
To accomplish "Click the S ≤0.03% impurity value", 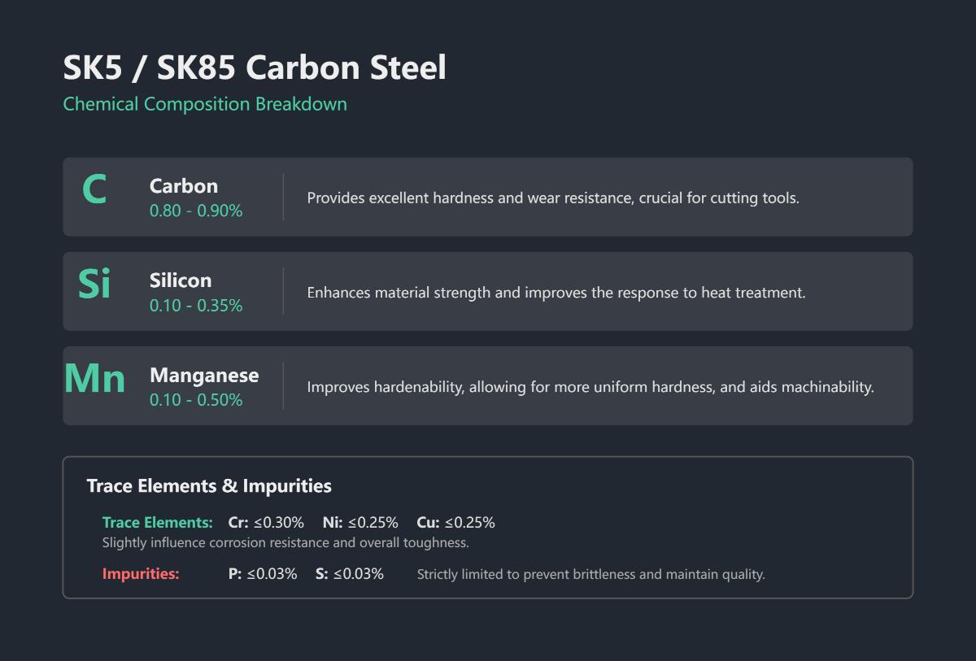I will (x=350, y=574).
